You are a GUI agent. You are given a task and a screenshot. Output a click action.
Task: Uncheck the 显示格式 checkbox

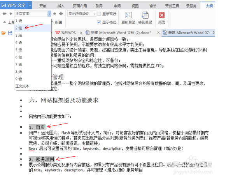tap(99, 22)
